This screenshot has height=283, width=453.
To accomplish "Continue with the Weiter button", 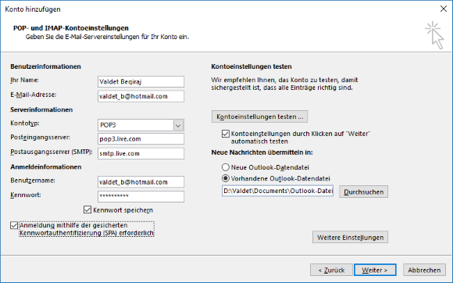I will 375,270.
